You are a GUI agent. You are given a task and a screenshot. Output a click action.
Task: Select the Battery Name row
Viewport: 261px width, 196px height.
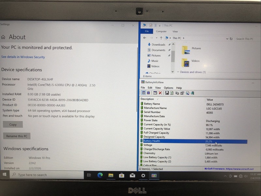tap(194, 104)
